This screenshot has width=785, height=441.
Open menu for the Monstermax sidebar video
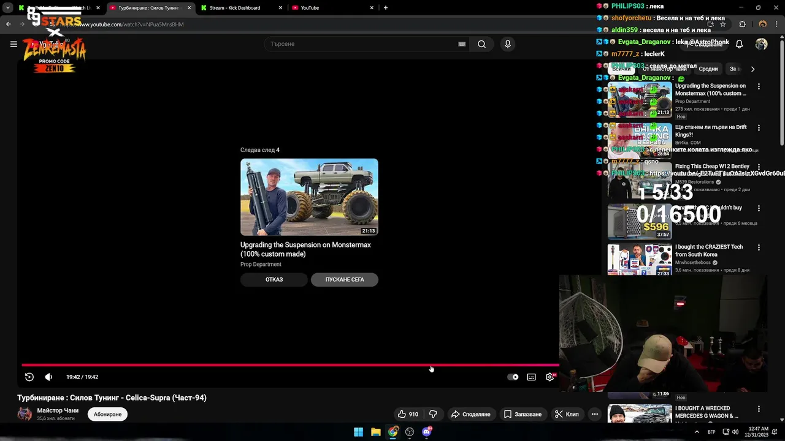pos(759,87)
